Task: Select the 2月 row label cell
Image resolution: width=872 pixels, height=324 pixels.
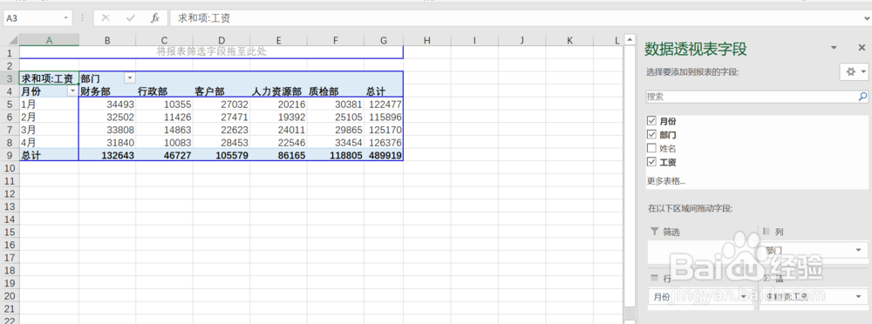Action: [49, 117]
